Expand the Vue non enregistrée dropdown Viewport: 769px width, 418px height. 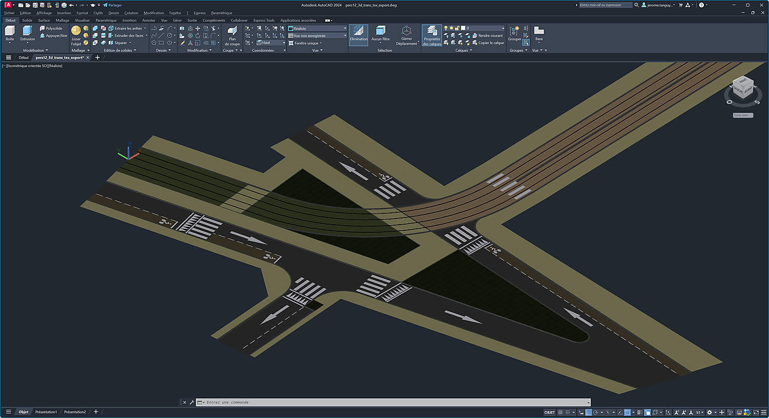tap(317, 36)
